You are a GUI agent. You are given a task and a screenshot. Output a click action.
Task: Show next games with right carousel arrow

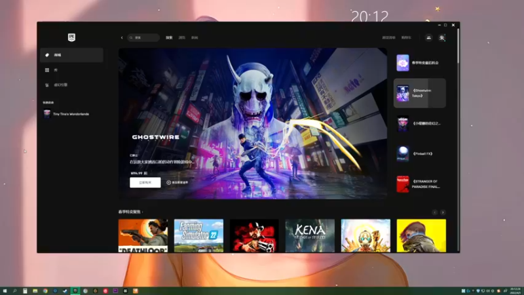tap(443, 212)
